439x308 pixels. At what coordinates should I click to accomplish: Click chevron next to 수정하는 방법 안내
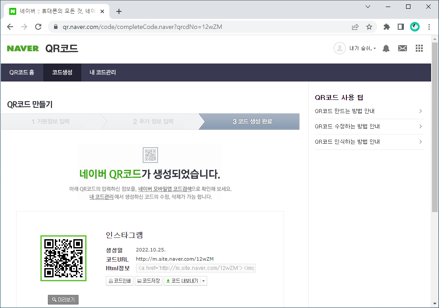[x=421, y=127]
